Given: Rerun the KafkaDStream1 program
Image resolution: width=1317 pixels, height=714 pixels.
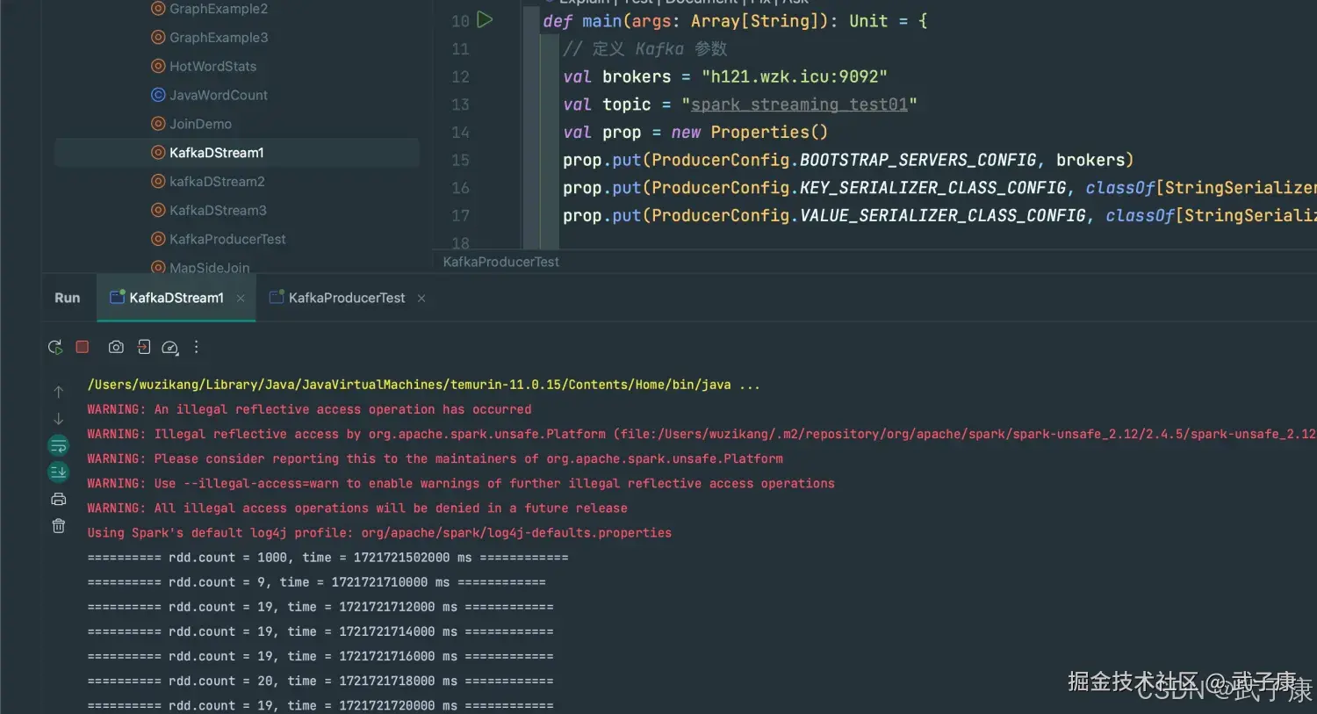Looking at the screenshot, I should click(55, 347).
